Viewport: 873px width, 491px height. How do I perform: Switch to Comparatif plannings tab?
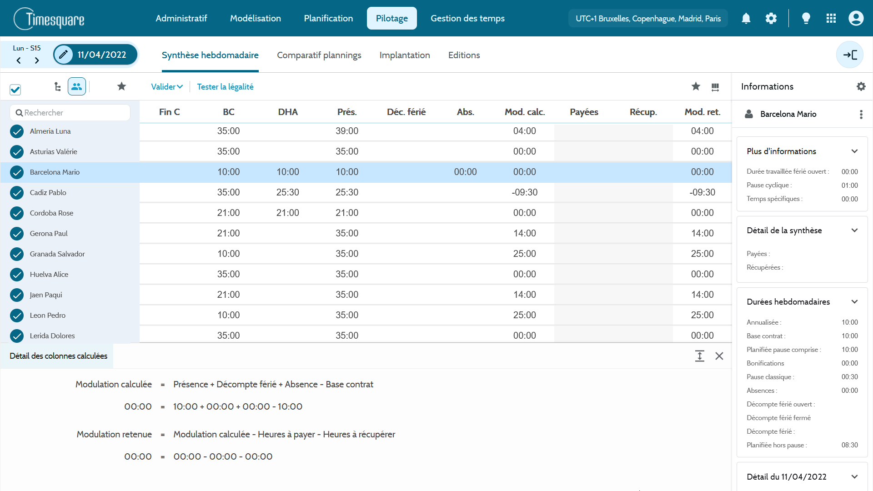319,55
